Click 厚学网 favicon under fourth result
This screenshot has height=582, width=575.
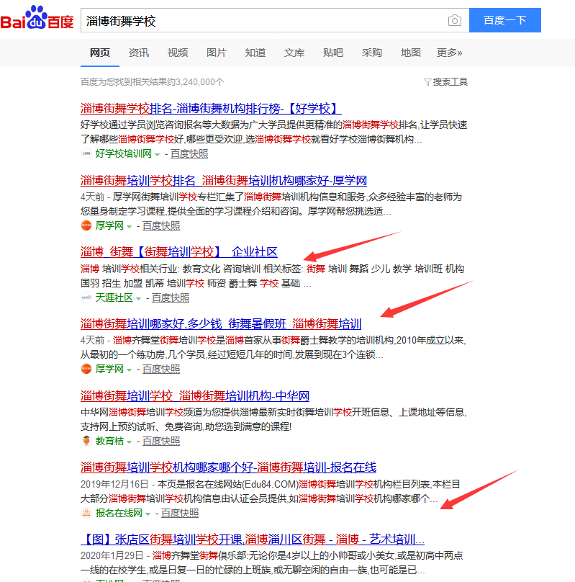(86, 369)
